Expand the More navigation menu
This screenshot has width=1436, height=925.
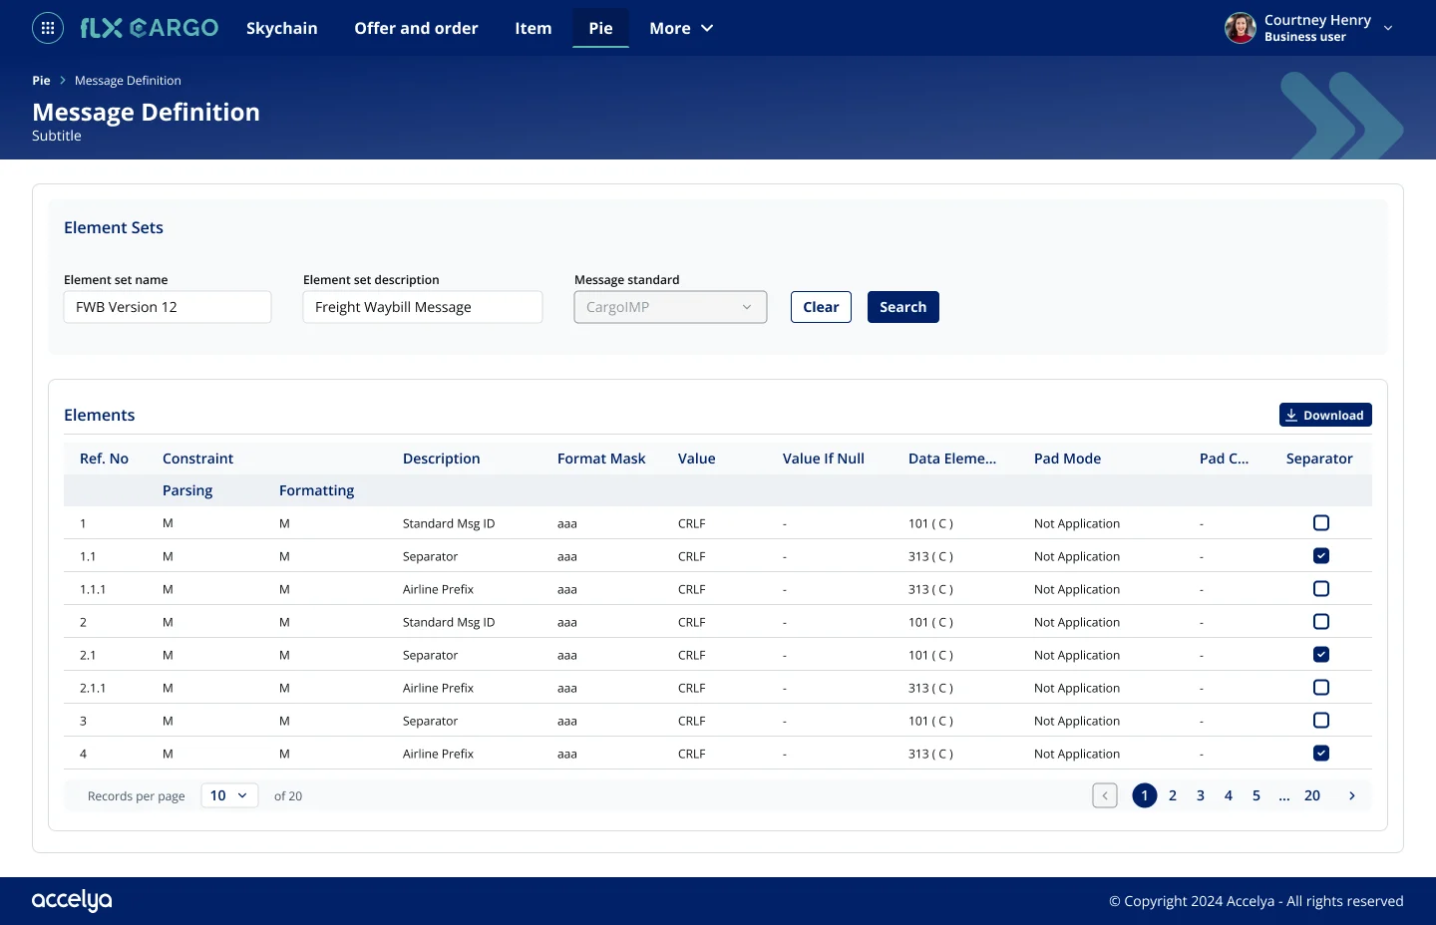tap(681, 28)
